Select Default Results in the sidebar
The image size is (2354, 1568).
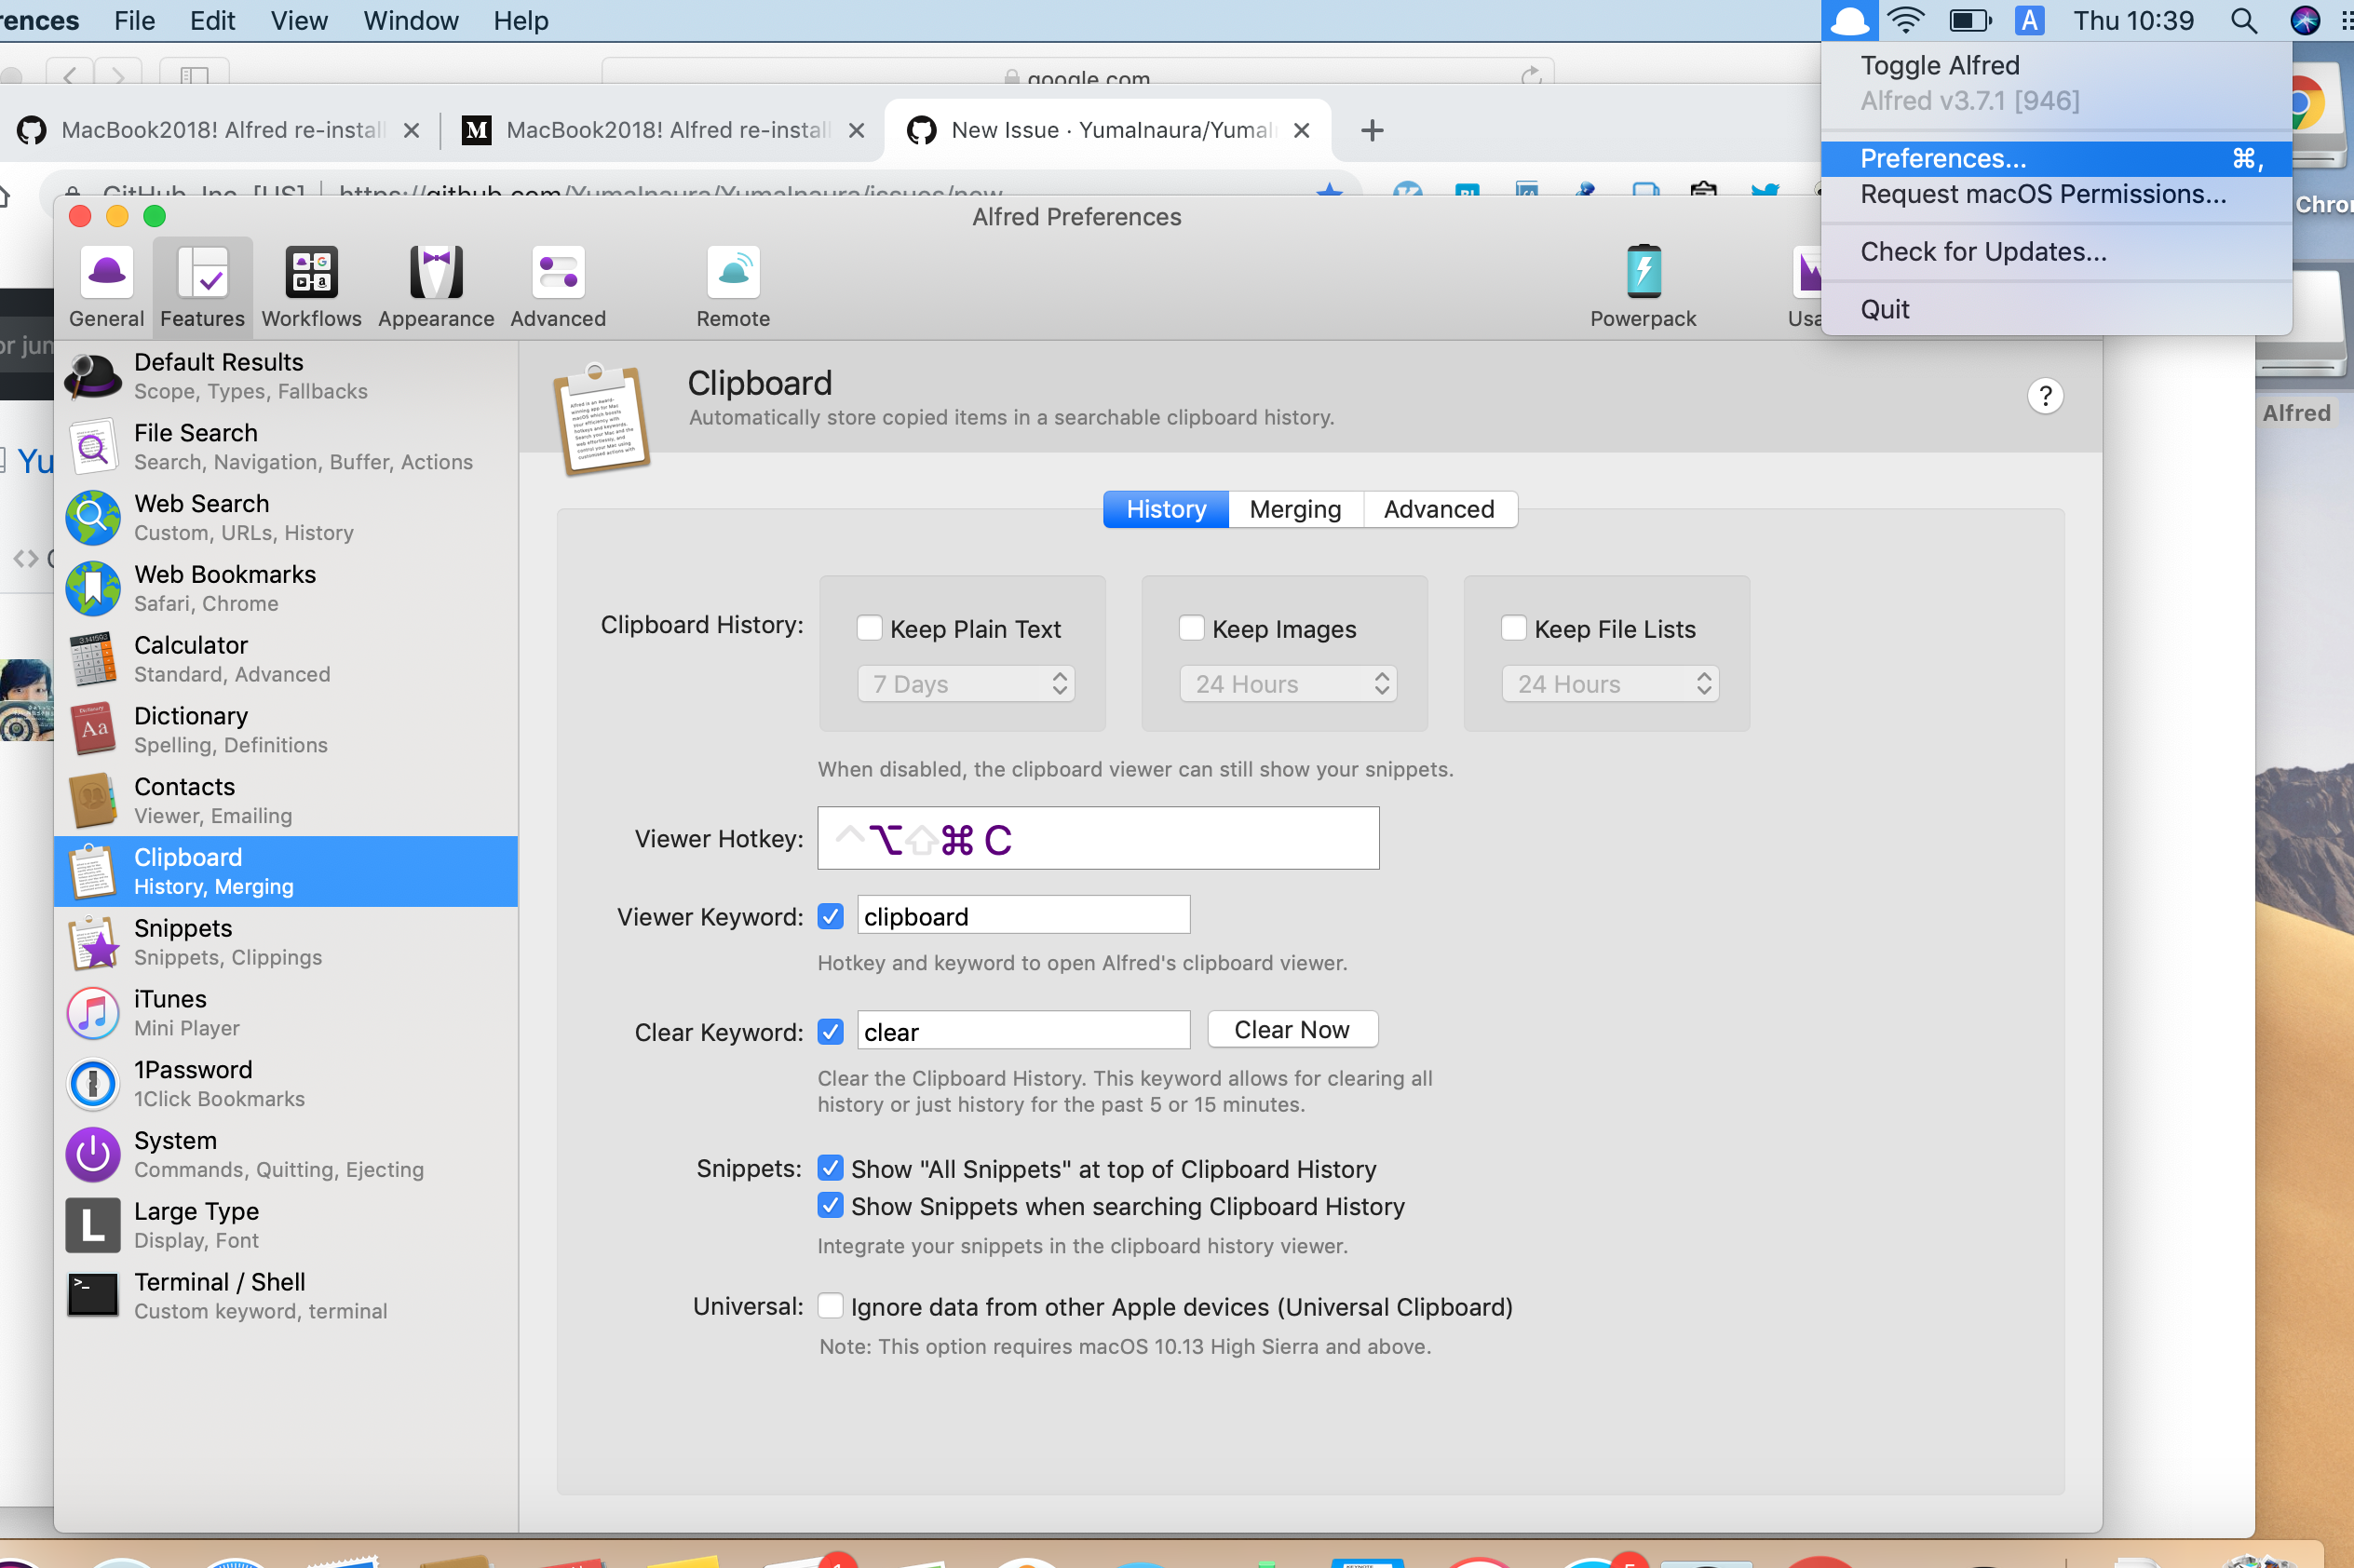click(286, 376)
